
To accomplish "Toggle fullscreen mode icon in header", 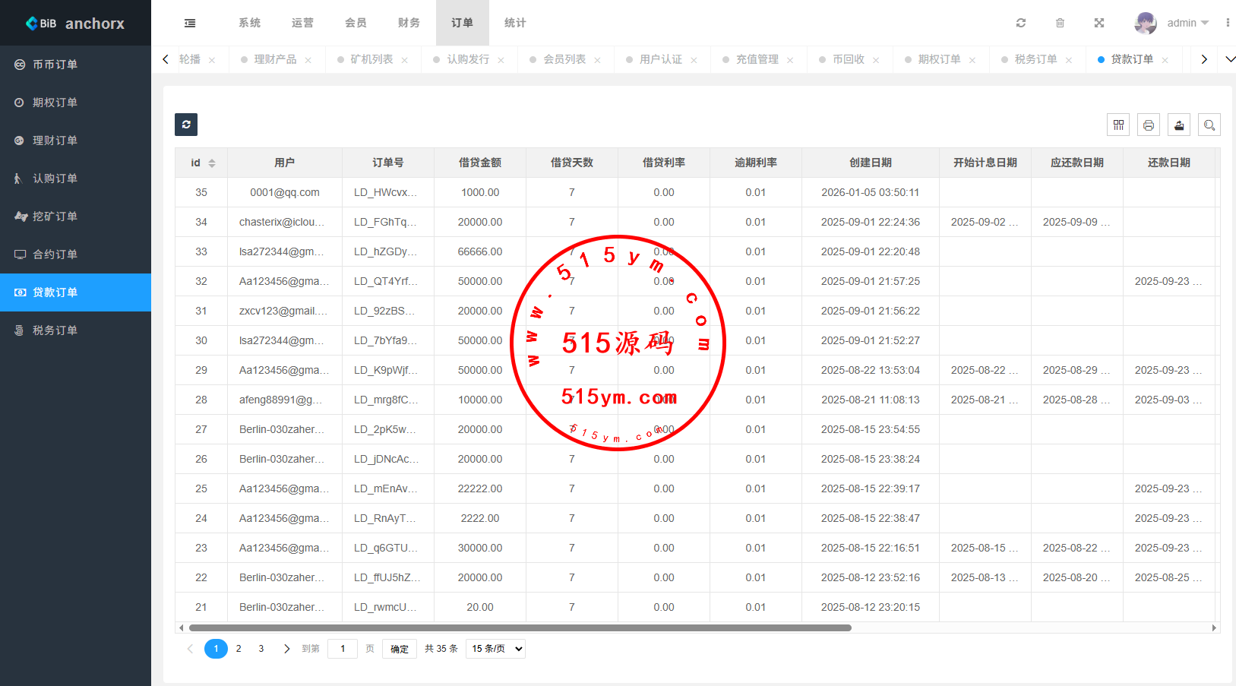I will 1098,23.
